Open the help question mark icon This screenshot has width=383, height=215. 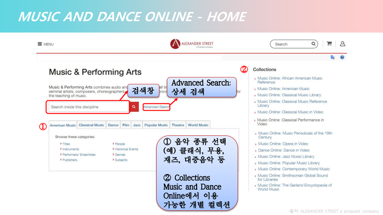point(342,57)
